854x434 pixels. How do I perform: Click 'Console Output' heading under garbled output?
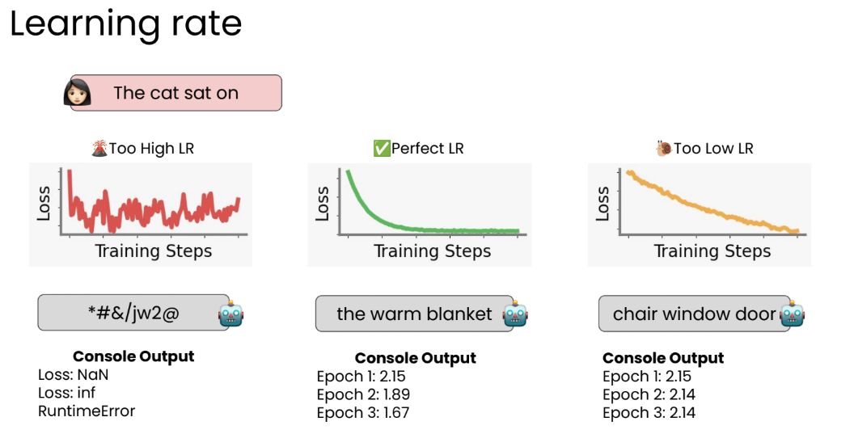(133, 356)
